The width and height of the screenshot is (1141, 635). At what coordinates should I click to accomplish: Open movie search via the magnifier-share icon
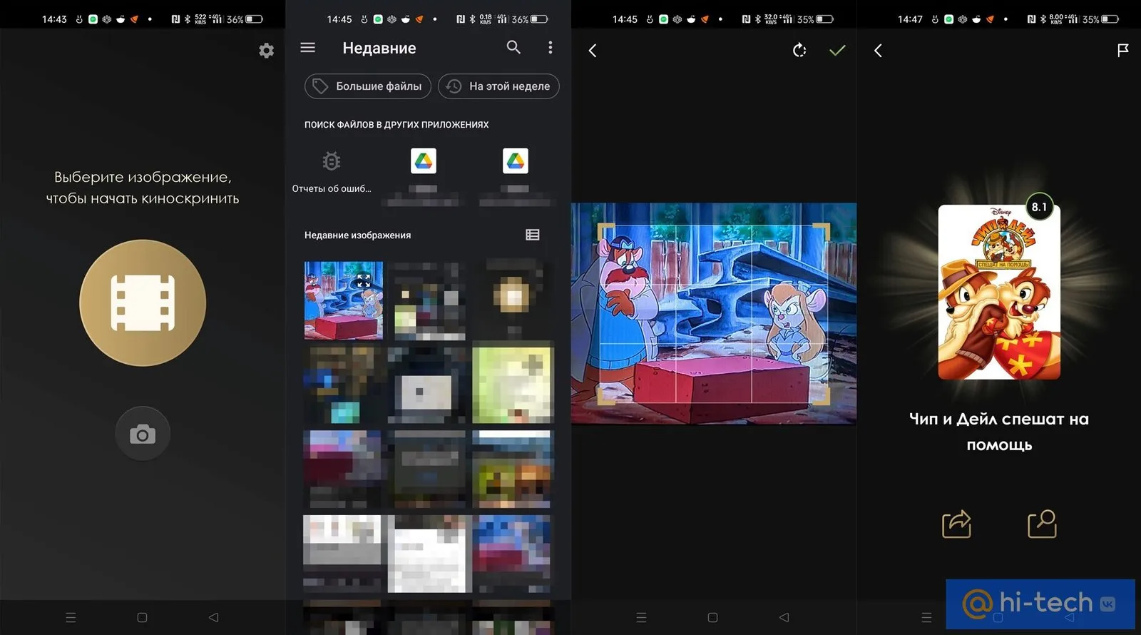1042,524
